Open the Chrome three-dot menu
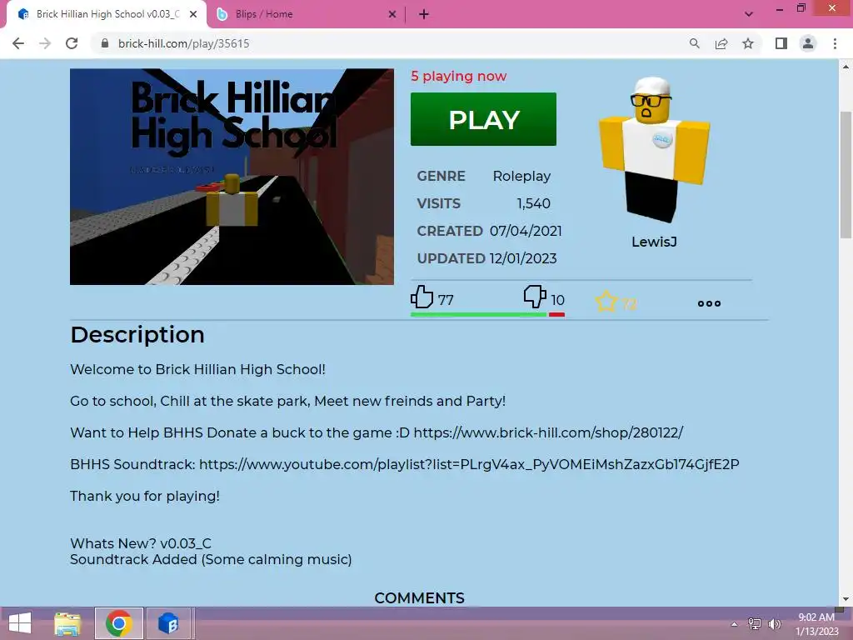Image resolution: width=853 pixels, height=640 pixels. 835,43
